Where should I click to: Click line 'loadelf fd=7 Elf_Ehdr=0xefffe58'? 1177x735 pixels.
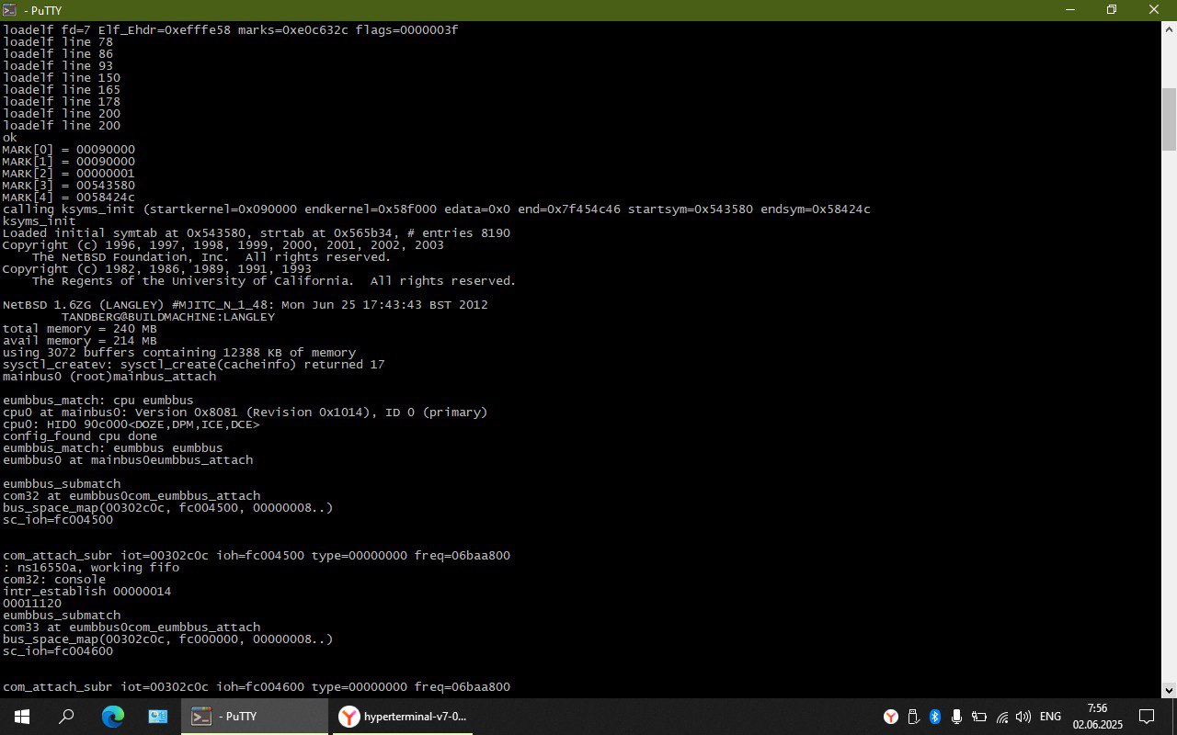230,30
